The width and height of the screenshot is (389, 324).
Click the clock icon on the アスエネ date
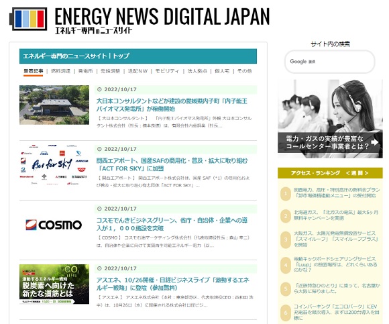coord(99,268)
